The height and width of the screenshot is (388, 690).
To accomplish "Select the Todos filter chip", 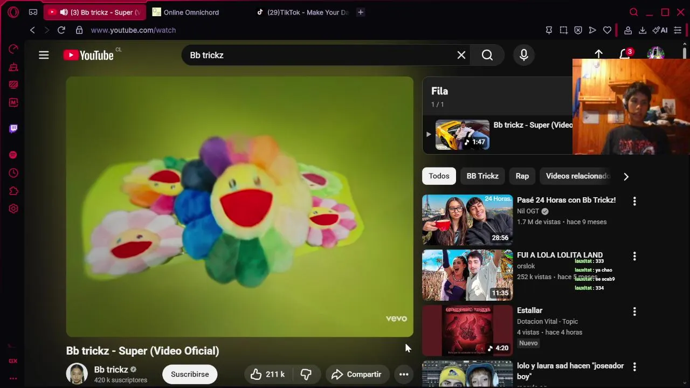I will (x=439, y=176).
